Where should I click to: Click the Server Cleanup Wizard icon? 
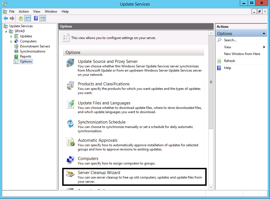70,174
